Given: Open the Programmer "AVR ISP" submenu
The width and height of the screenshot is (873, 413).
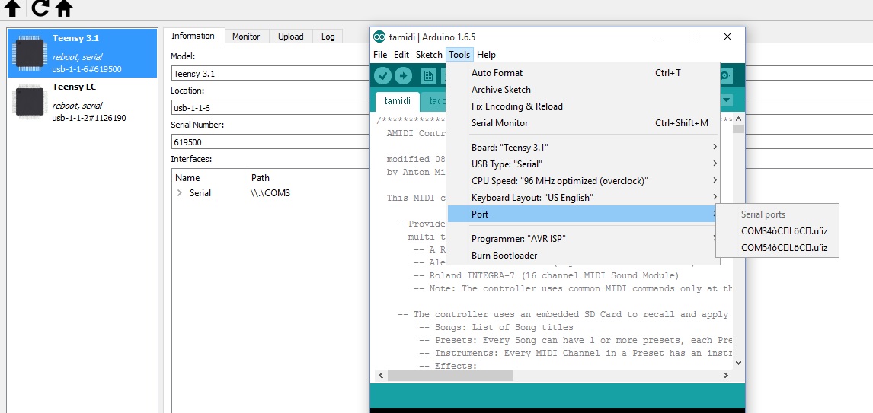Looking at the screenshot, I should click(x=583, y=239).
